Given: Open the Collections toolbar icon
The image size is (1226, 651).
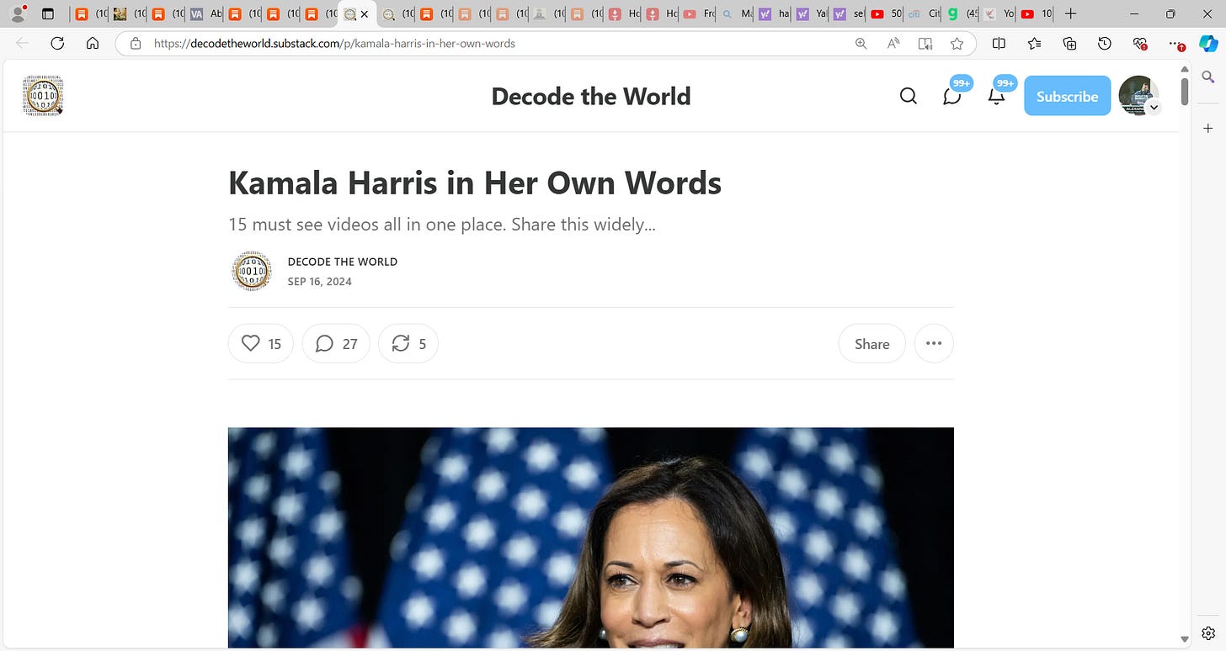Looking at the screenshot, I should [1069, 44].
